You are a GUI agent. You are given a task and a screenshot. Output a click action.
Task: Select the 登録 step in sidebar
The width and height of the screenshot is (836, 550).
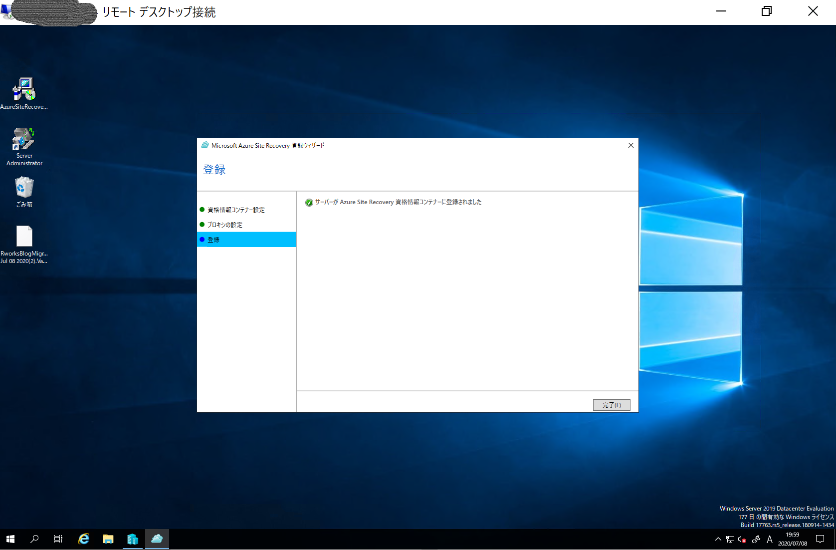[x=246, y=240]
